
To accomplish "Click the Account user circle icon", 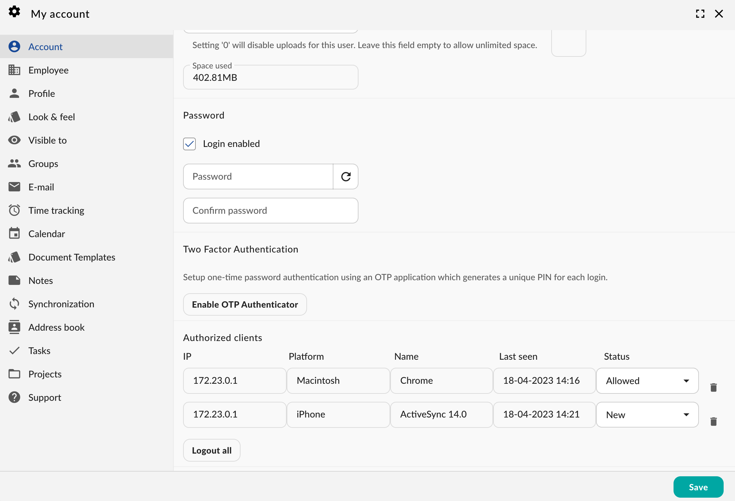I will [x=14, y=46].
